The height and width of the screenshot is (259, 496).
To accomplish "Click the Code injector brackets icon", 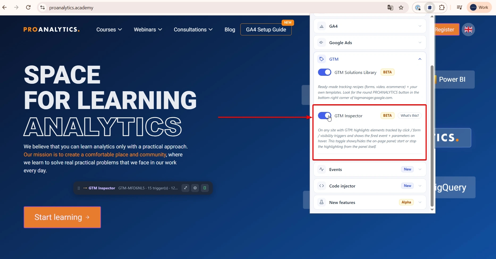I will (x=321, y=186).
